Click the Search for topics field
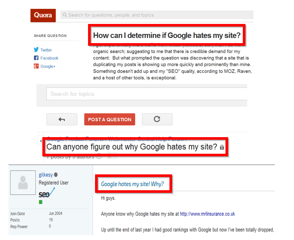The width and height of the screenshot is (294, 240). click(147, 94)
